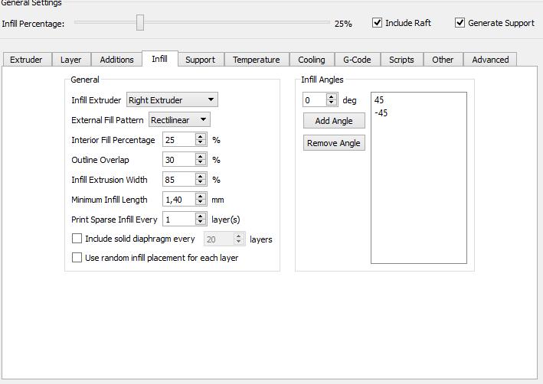Enable Include solid diaphragm every checkbox

click(77, 239)
